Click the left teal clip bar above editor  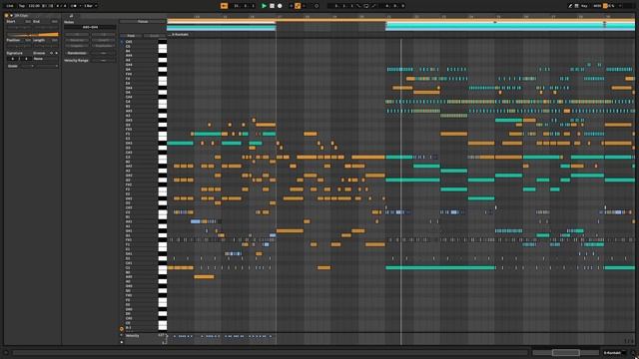tap(222, 27)
